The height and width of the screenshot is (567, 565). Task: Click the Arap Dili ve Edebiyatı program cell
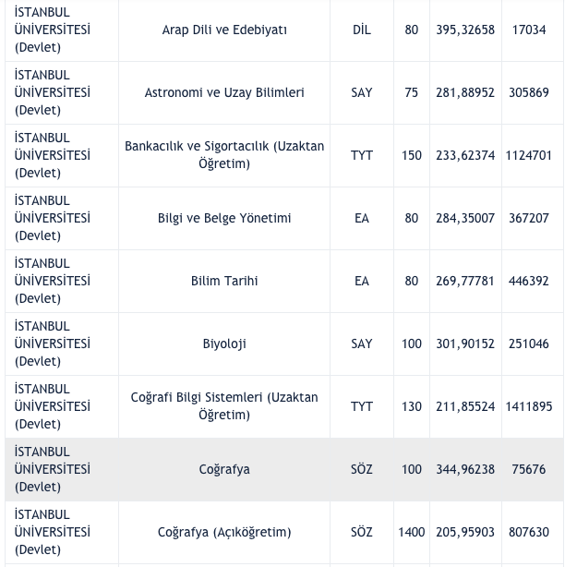tap(224, 30)
